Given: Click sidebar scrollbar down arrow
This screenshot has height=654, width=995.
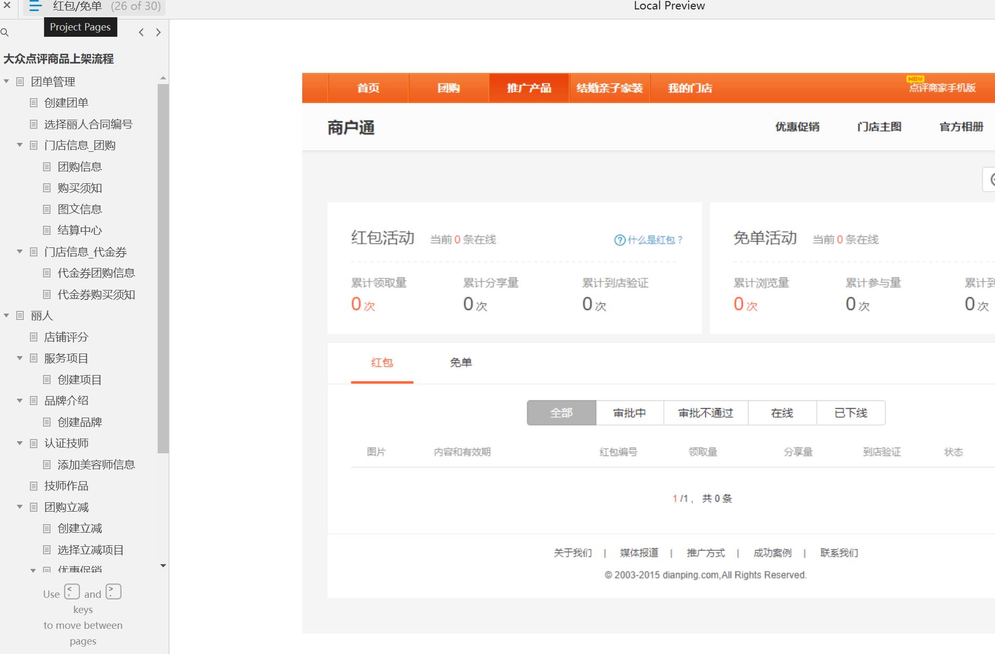Looking at the screenshot, I should (163, 566).
